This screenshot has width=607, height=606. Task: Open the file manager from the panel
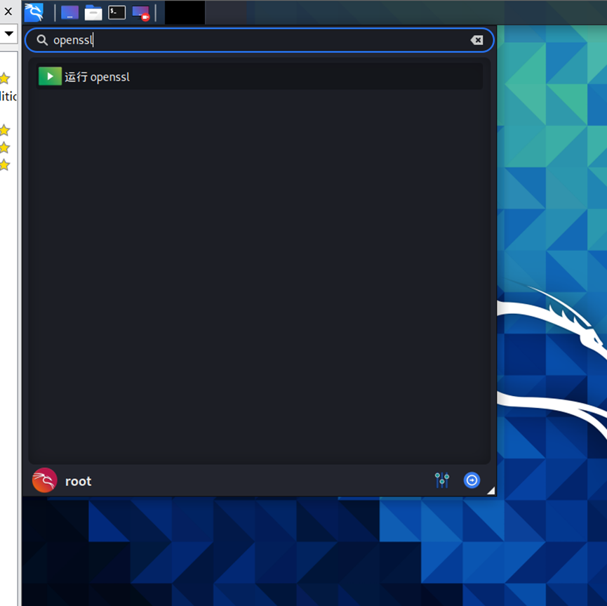tap(93, 13)
